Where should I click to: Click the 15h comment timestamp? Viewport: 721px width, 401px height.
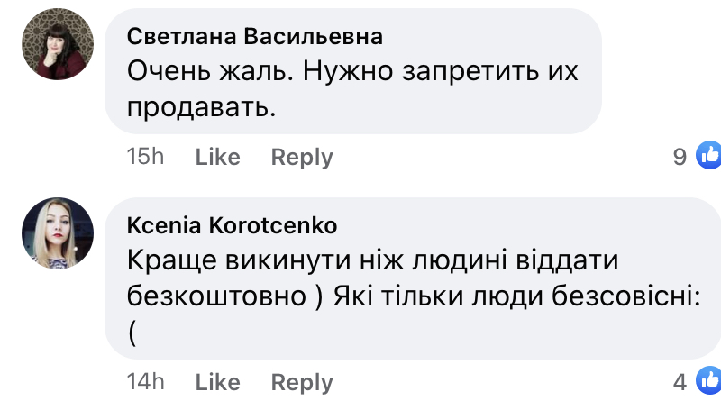point(145,157)
